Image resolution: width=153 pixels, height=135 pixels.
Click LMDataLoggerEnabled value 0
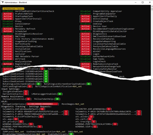click(x=60, y=94)
